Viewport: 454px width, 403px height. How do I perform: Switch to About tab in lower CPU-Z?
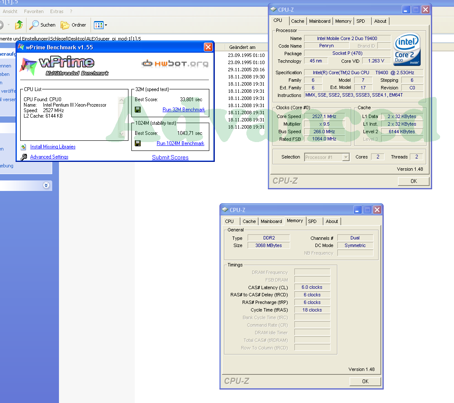[x=331, y=221]
